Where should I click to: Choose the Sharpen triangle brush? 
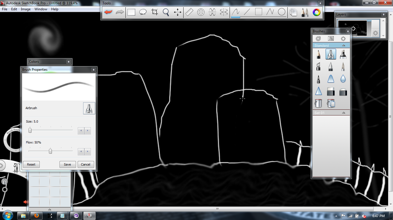(x=318, y=91)
